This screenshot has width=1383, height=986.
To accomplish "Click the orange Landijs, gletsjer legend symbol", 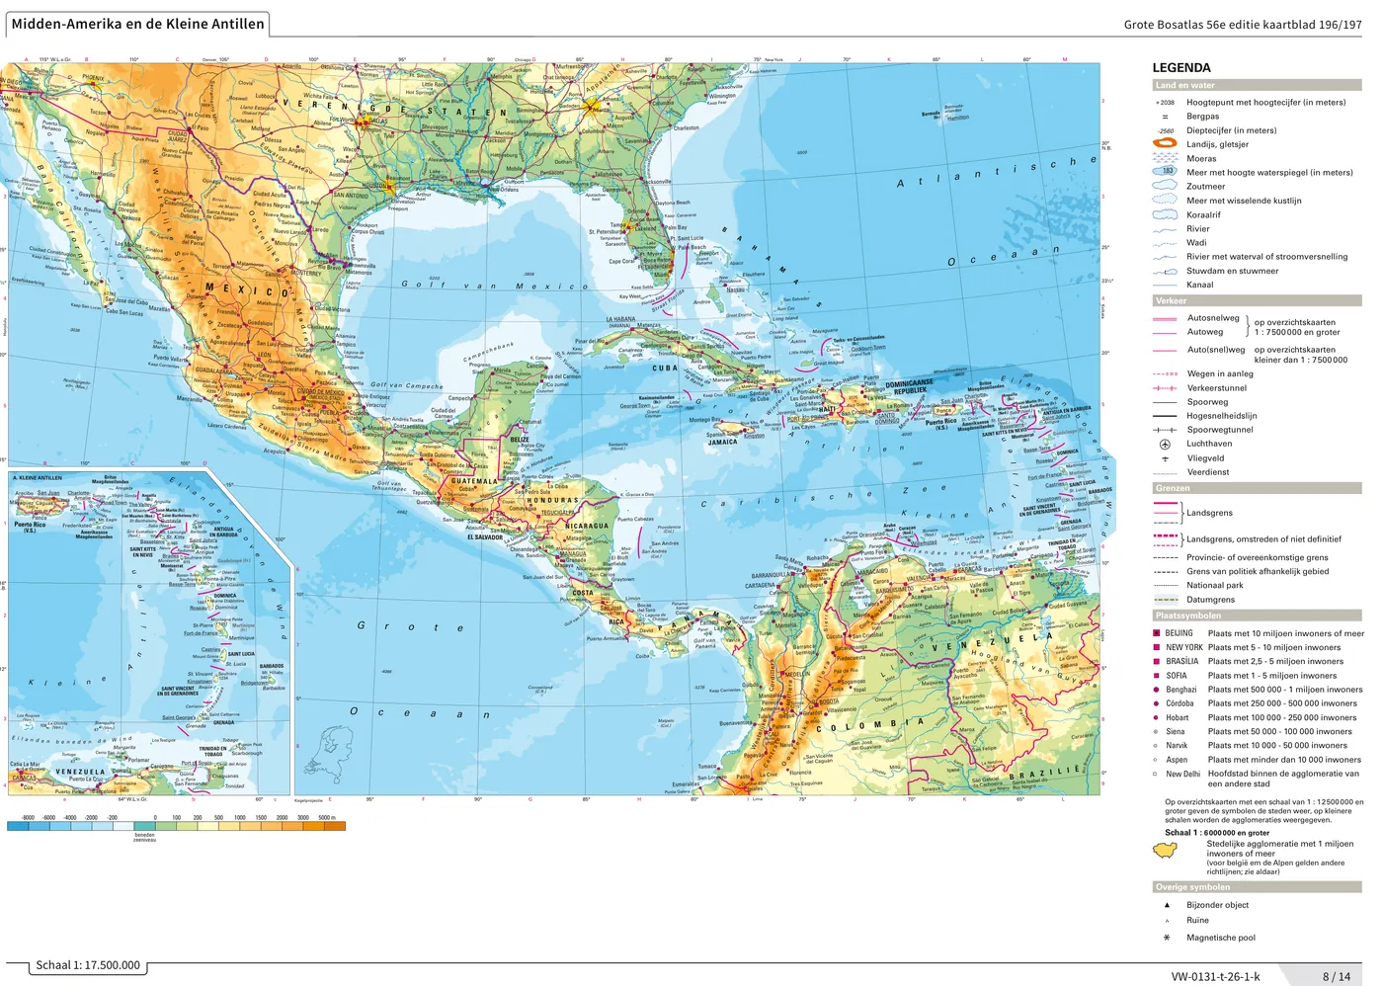I will (x=1165, y=144).
